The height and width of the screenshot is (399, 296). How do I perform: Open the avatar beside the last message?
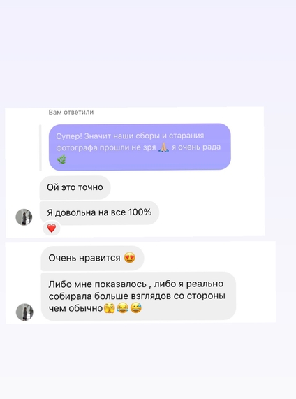(x=24, y=312)
